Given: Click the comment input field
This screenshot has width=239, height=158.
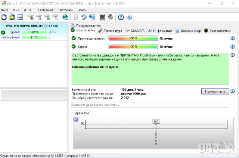Looking at the screenshot, I should [150, 105].
